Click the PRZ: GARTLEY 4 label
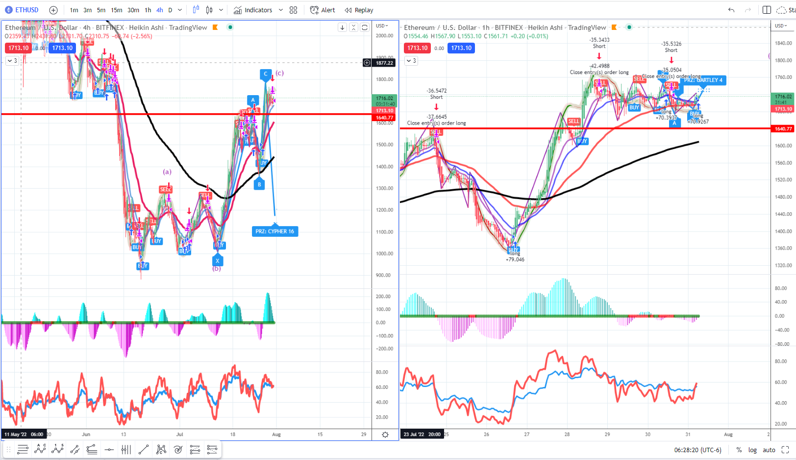Screen dimensions: 796x460 (703, 80)
